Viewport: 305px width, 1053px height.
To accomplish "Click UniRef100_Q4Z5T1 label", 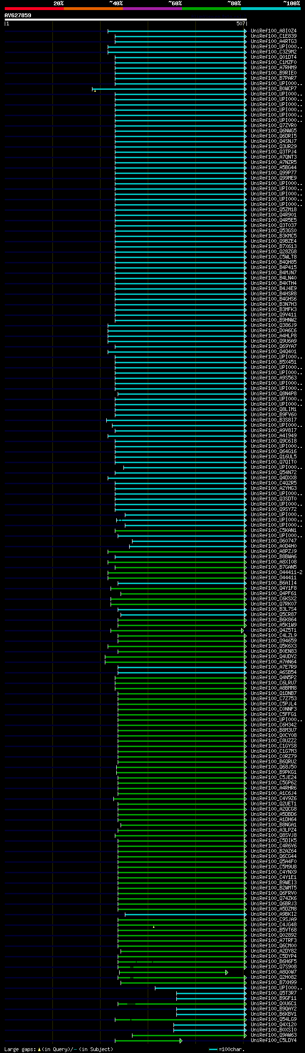I will click(274, 630).
